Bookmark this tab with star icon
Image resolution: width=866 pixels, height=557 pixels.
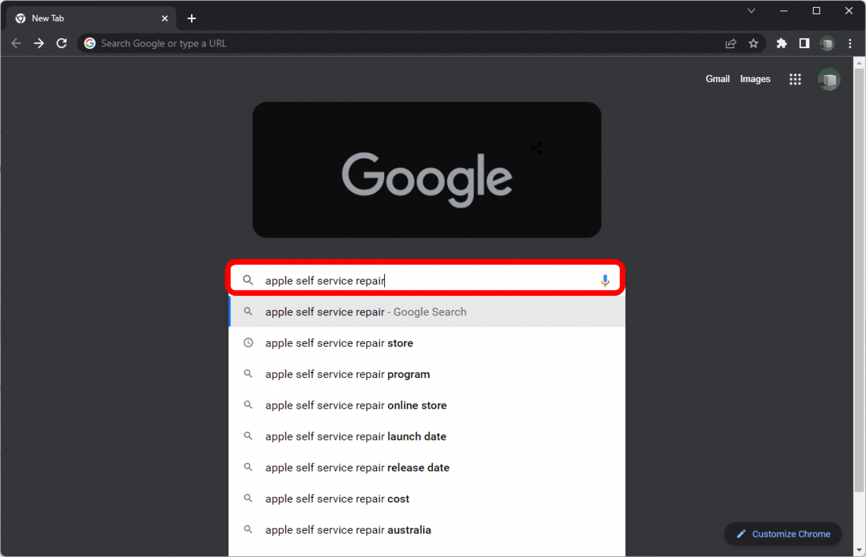754,43
